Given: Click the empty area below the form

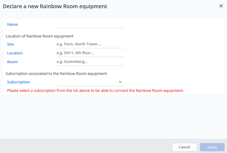Looking at the screenshot, I should coord(113,117).
